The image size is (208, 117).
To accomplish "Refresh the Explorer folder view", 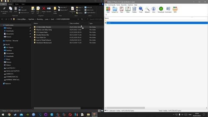I will click(82, 19).
